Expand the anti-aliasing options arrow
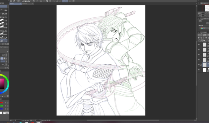The image size is (209, 123). point(6,58)
